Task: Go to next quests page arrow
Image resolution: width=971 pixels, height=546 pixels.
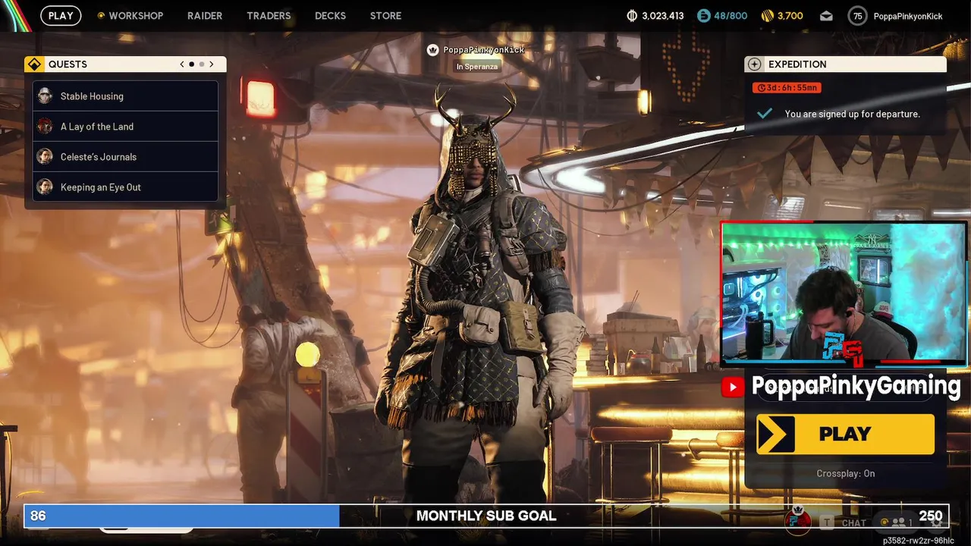Action: (211, 64)
